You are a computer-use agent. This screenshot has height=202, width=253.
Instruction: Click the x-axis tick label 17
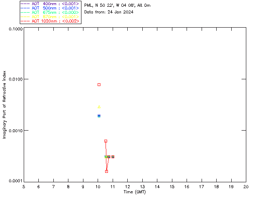[x=202, y=187]
